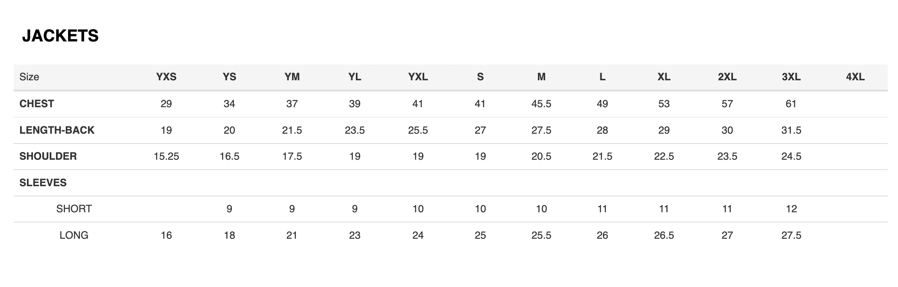Viewport: 898px width, 287px height.
Task: Click the SHOULDER row label
Action: pyautogui.click(x=48, y=156)
